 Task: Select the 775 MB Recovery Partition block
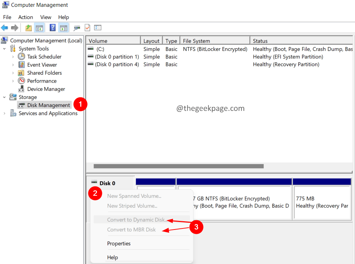coord(322,202)
